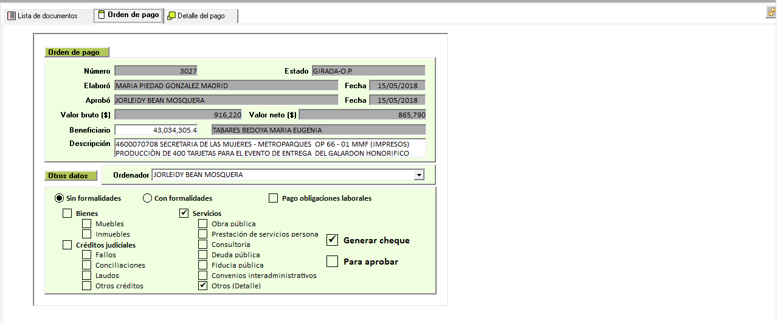This screenshot has height=323, width=777.
Task: Check the Bienes checkbox
Action: pyautogui.click(x=67, y=214)
